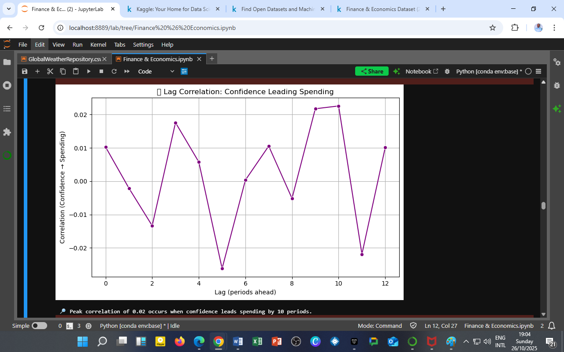Restart the kernel using the refresh icon
Image resolution: width=564 pixels, height=352 pixels.
point(114,71)
